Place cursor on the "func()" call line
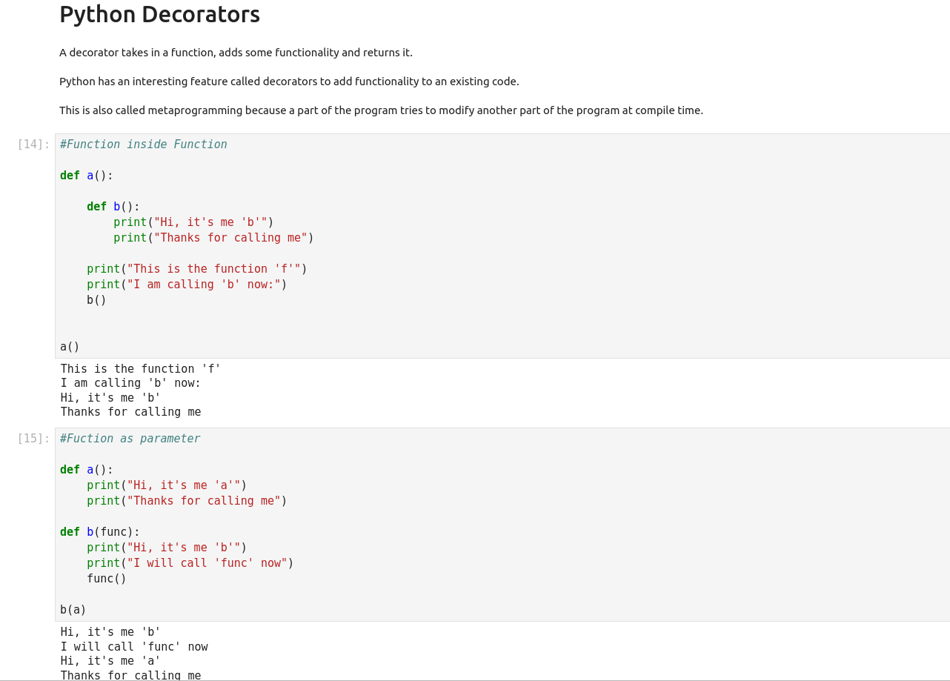The width and height of the screenshot is (950, 681). pyautogui.click(x=107, y=579)
